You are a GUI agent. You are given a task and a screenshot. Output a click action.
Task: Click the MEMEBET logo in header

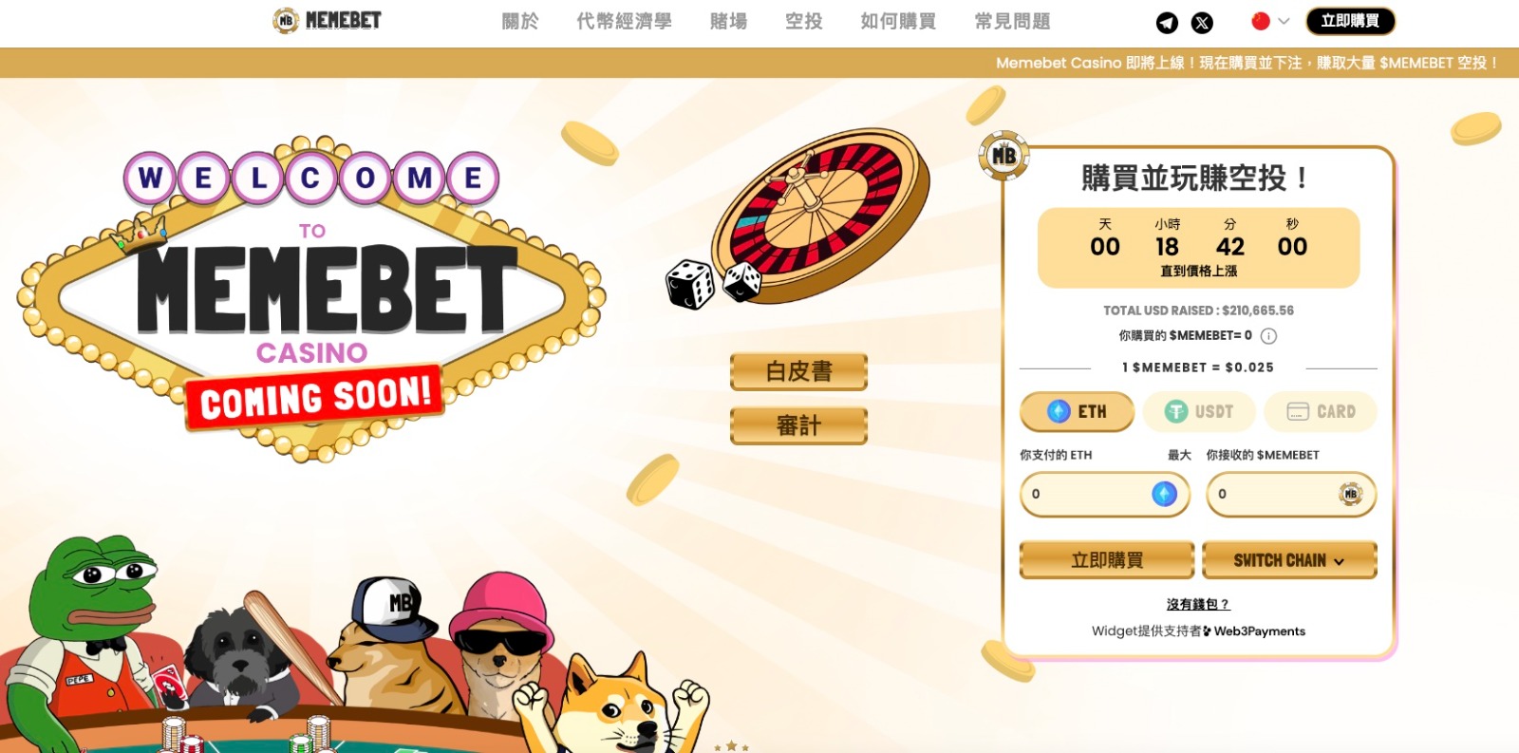click(328, 20)
